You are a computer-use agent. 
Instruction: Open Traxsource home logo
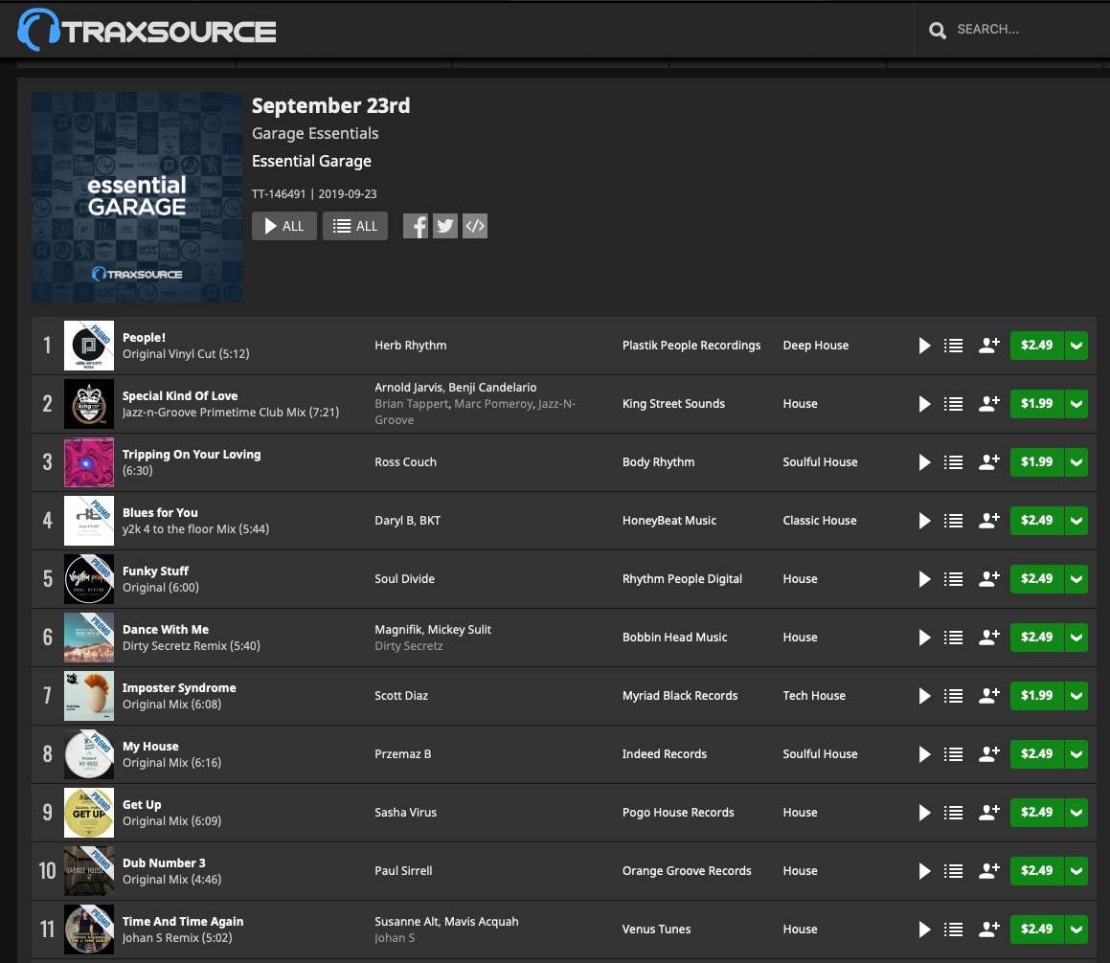pyautogui.click(x=147, y=30)
